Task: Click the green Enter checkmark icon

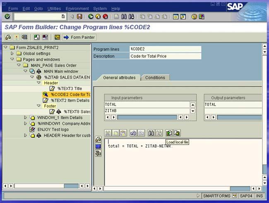Action: [x=7, y=17]
